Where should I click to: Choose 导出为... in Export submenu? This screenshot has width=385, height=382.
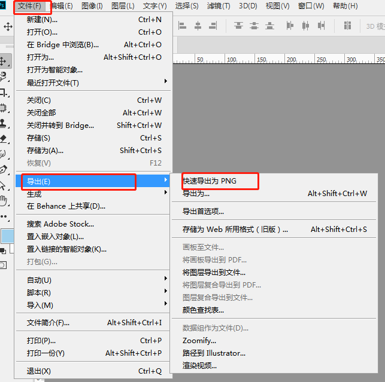tap(274, 194)
